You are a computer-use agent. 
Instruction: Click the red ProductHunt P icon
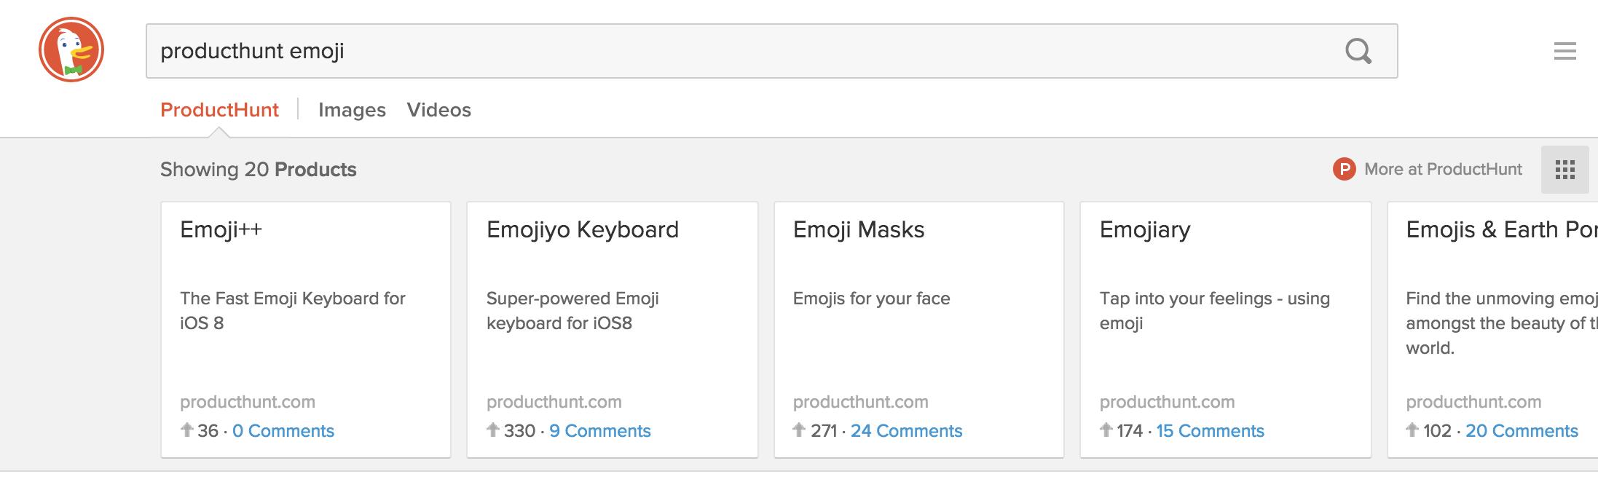[1344, 169]
